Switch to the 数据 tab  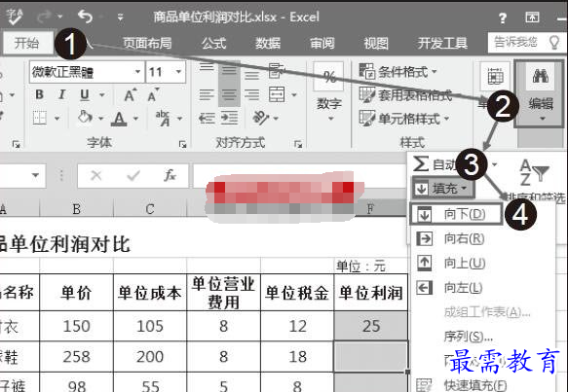tap(268, 44)
